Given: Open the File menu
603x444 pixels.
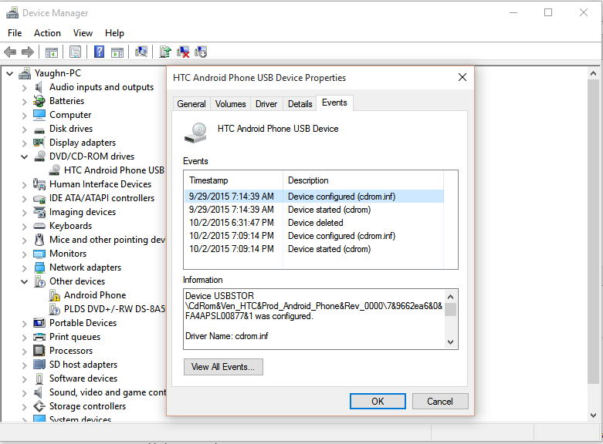Looking at the screenshot, I should coord(15,33).
